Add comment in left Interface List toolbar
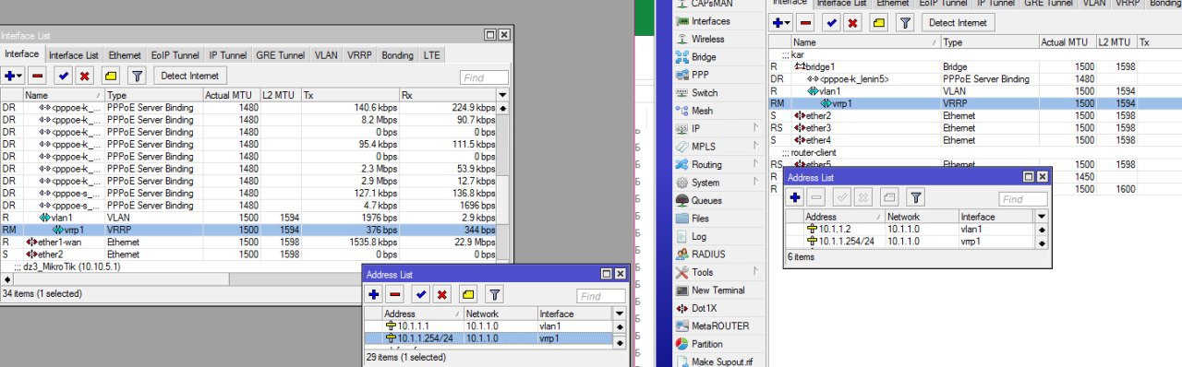The height and width of the screenshot is (367, 1182). coord(111,76)
